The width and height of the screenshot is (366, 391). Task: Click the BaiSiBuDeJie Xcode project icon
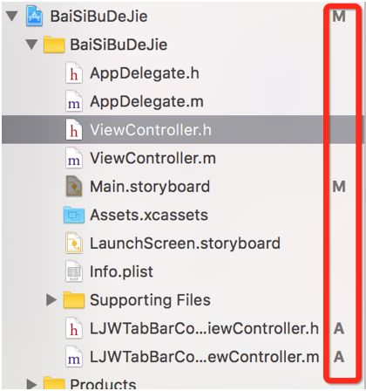[x=35, y=17]
